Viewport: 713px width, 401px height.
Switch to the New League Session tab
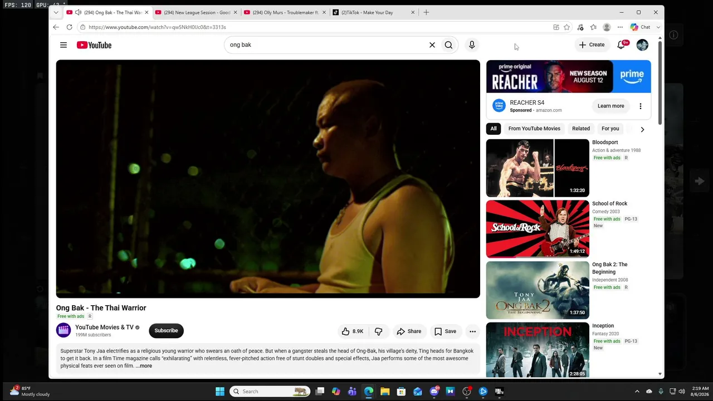click(197, 12)
